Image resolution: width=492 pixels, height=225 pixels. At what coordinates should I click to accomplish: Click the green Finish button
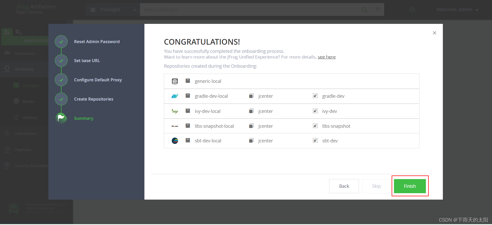point(410,186)
